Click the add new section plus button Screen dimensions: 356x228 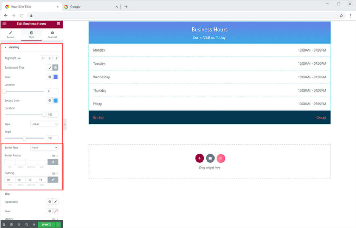(199, 158)
